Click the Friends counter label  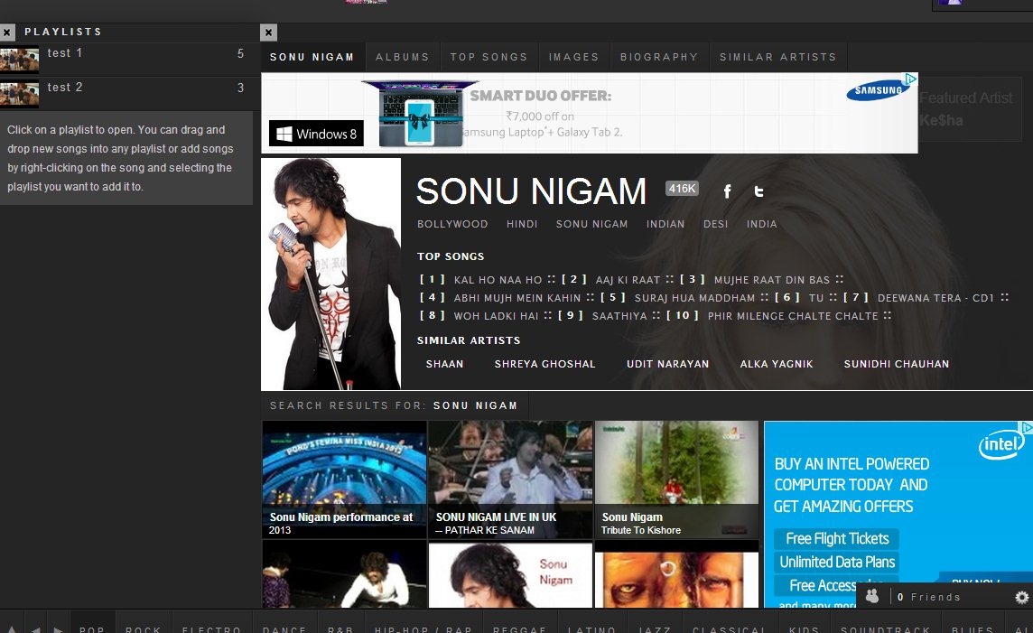(929, 597)
